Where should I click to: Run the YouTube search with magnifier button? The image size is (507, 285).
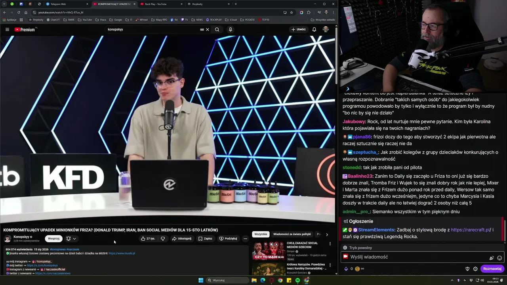pyautogui.click(x=217, y=29)
